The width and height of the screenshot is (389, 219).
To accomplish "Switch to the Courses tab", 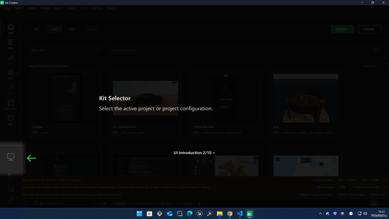I will (x=92, y=29).
